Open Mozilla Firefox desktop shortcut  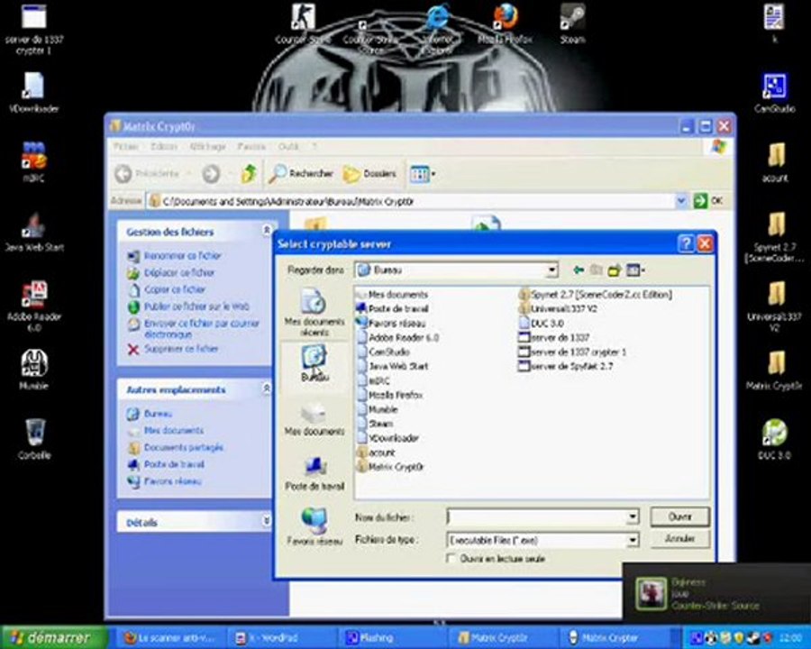pyautogui.click(x=505, y=23)
